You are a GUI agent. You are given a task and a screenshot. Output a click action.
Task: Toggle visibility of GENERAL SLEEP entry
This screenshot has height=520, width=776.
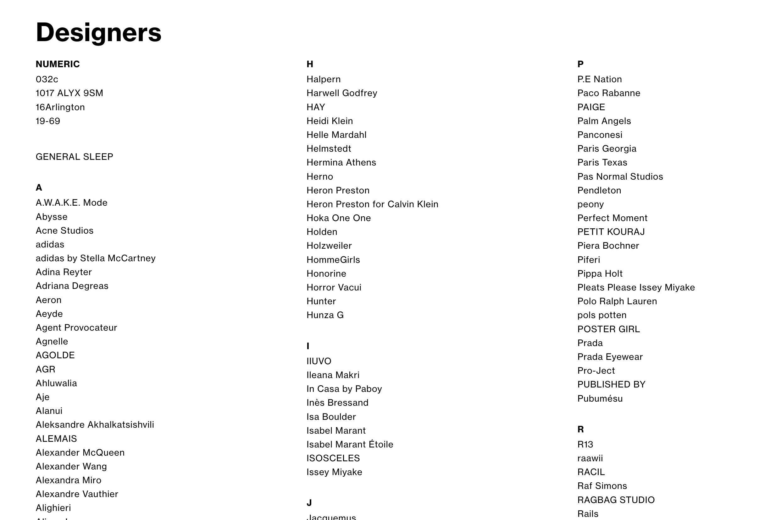click(x=75, y=157)
